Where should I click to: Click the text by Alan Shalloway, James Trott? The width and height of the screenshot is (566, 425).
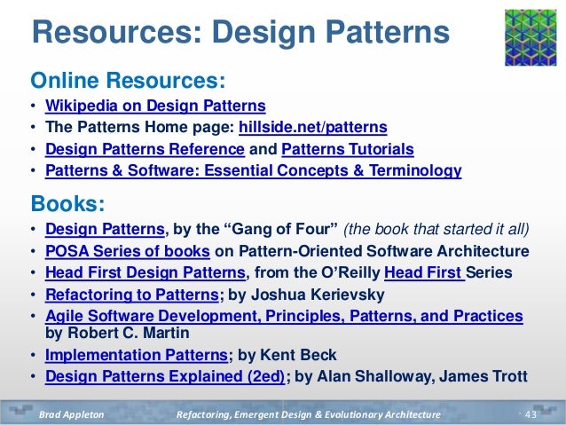pos(411,376)
